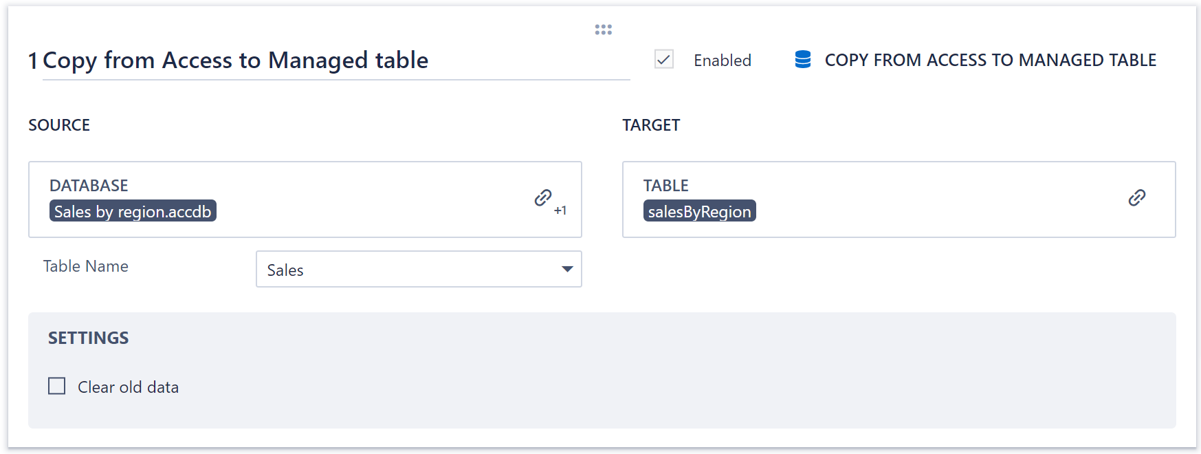Click the "Sales by region.accdb" database pill
Viewport: 1201px width, 454px height.
click(133, 210)
